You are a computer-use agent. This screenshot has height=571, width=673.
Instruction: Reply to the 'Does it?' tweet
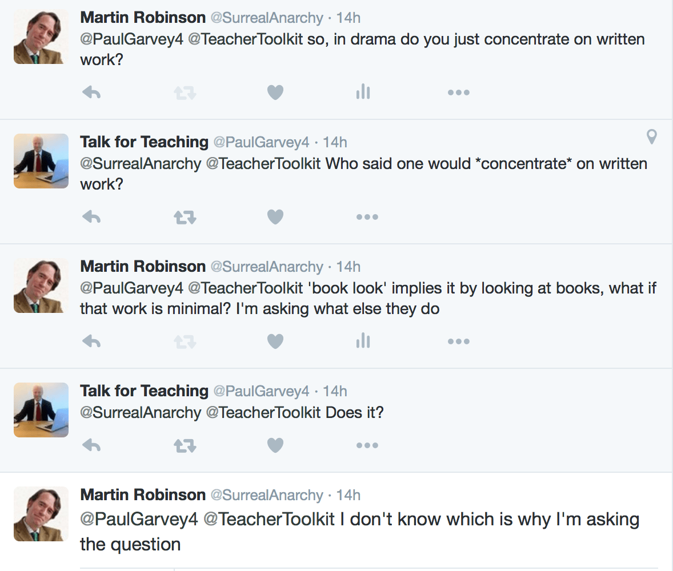tap(91, 445)
